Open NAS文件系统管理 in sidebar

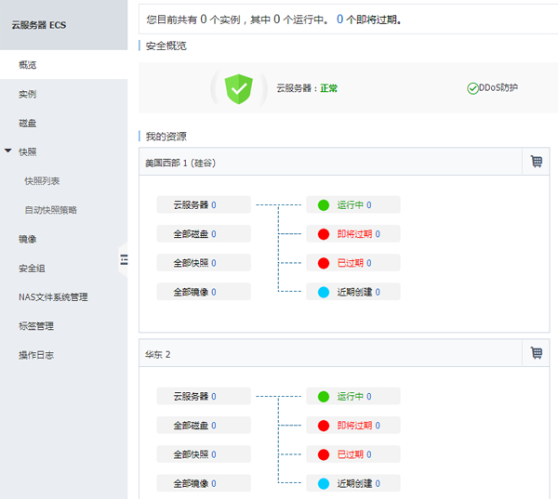click(53, 297)
